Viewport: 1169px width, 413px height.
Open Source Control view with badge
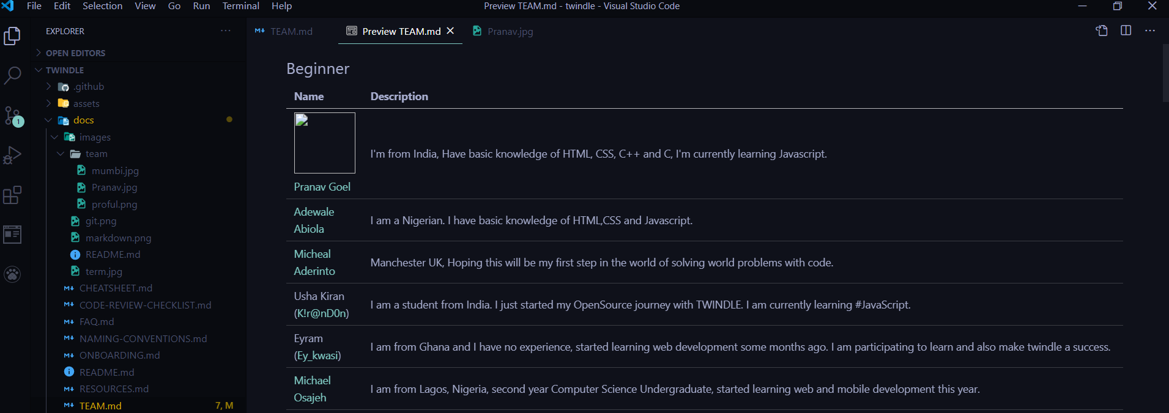[x=13, y=115]
